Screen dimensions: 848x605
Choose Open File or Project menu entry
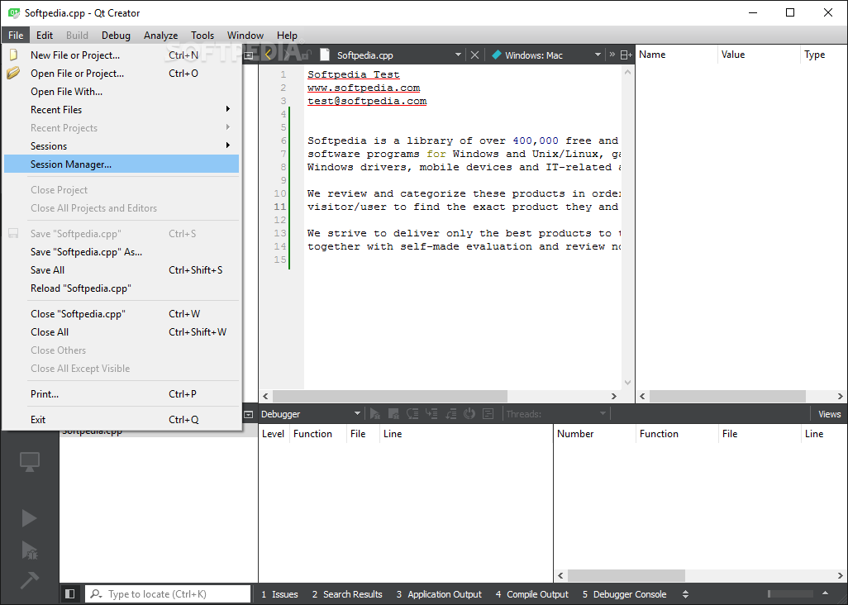coord(121,74)
